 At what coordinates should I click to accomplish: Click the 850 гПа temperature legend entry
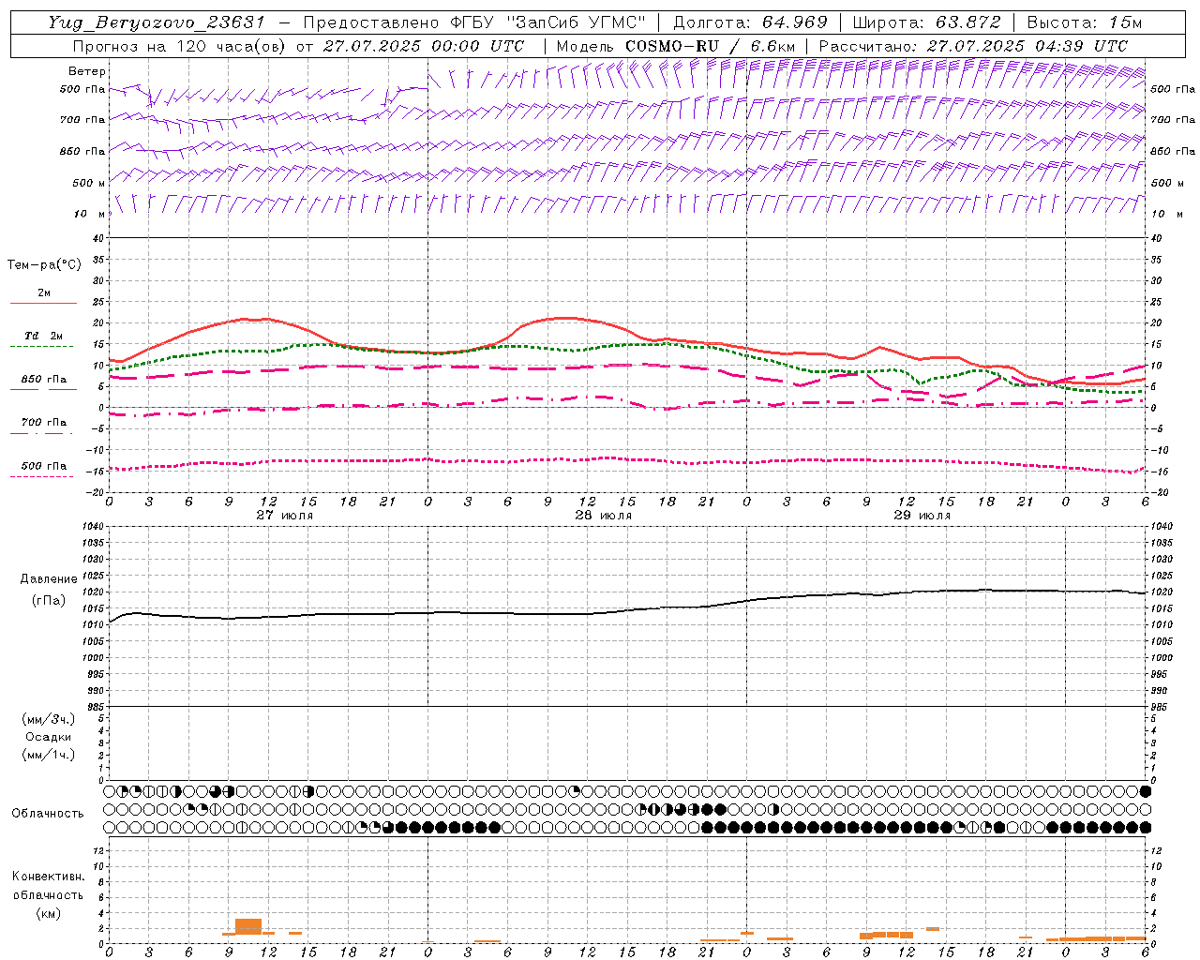pyautogui.click(x=44, y=379)
